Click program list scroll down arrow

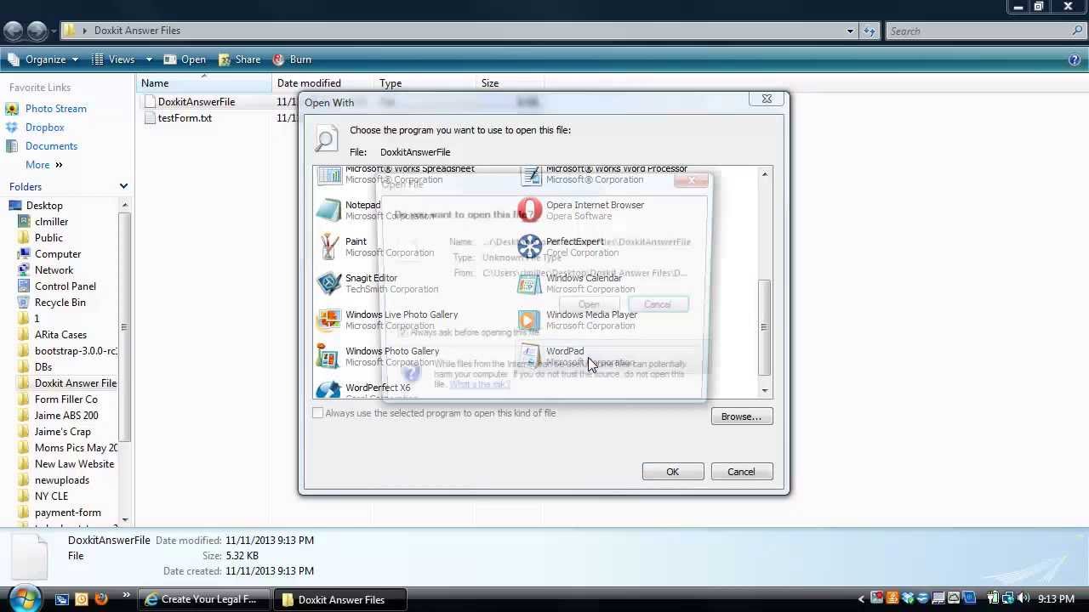click(x=765, y=391)
